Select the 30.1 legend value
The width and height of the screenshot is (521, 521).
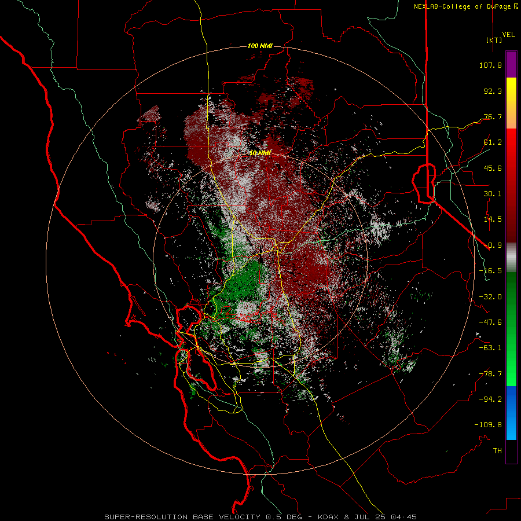[x=493, y=194]
